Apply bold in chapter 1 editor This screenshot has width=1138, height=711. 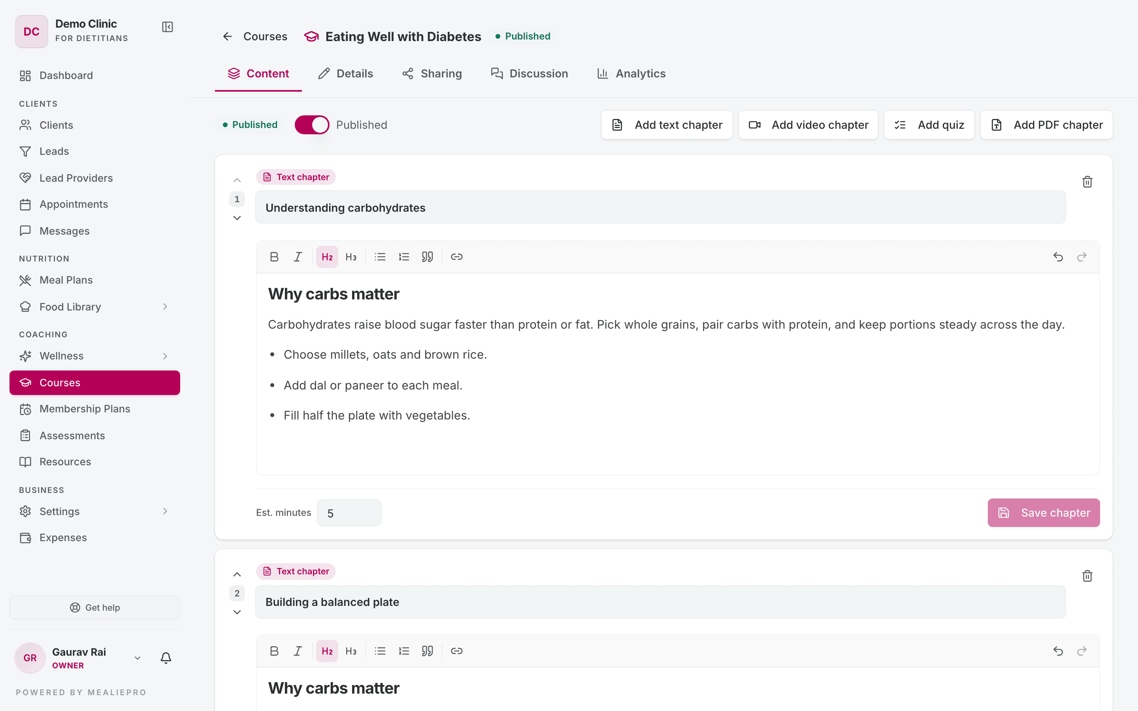[274, 257]
